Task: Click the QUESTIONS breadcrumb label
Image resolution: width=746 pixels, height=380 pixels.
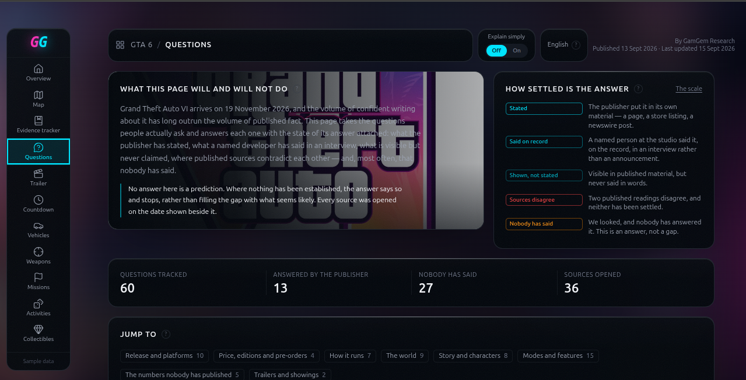Action: [x=188, y=45]
